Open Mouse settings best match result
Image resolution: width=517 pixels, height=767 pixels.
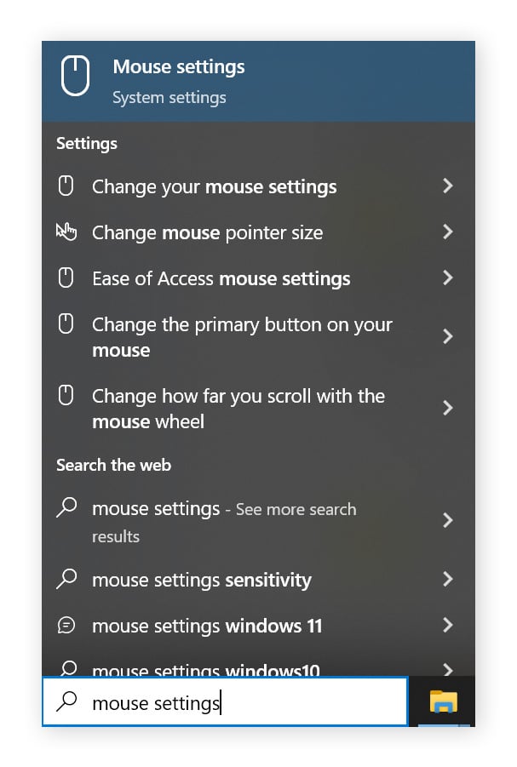point(256,81)
